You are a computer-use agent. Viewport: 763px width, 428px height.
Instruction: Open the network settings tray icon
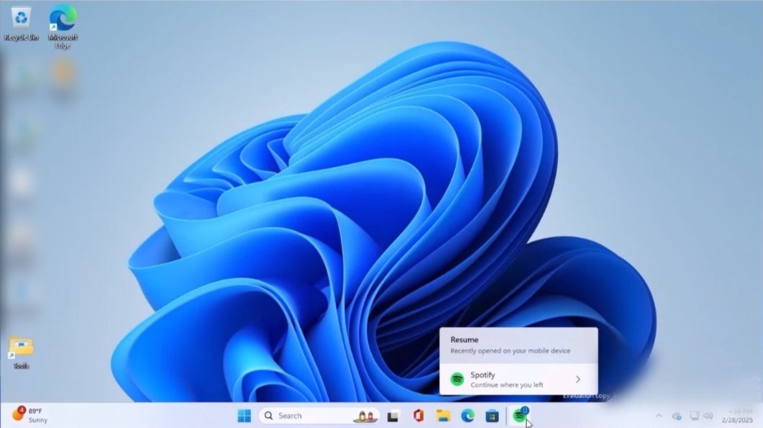[x=694, y=416]
